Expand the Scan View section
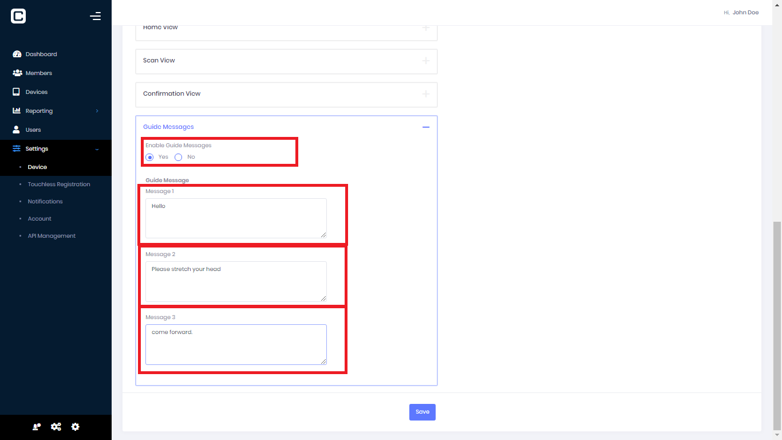Image resolution: width=782 pixels, height=440 pixels. (x=426, y=60)
